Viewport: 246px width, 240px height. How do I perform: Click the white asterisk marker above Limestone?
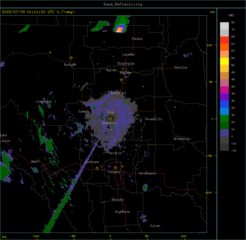pyautogui.click(x=44, y=99)
